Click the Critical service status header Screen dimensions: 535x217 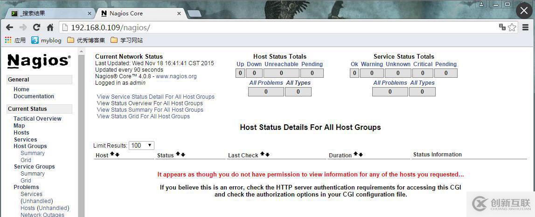423,64
